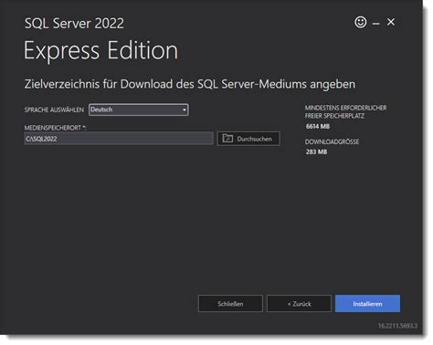Open the Sprache auswählen dropdown showing Deutsch
Screen dimensions: 433x345
(139, 110)
